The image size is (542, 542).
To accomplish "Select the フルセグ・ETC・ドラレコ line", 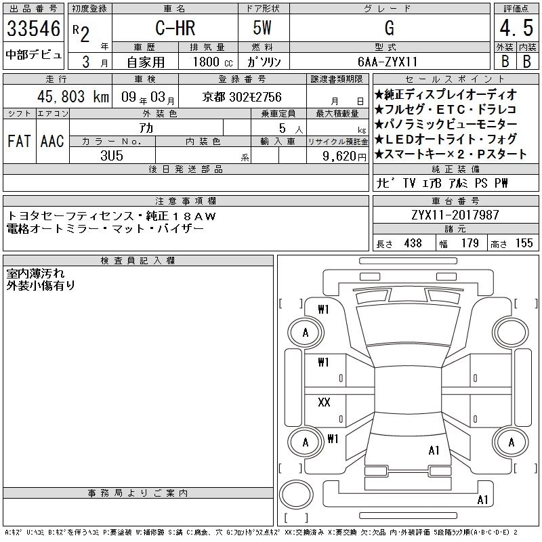I will 445,109.
